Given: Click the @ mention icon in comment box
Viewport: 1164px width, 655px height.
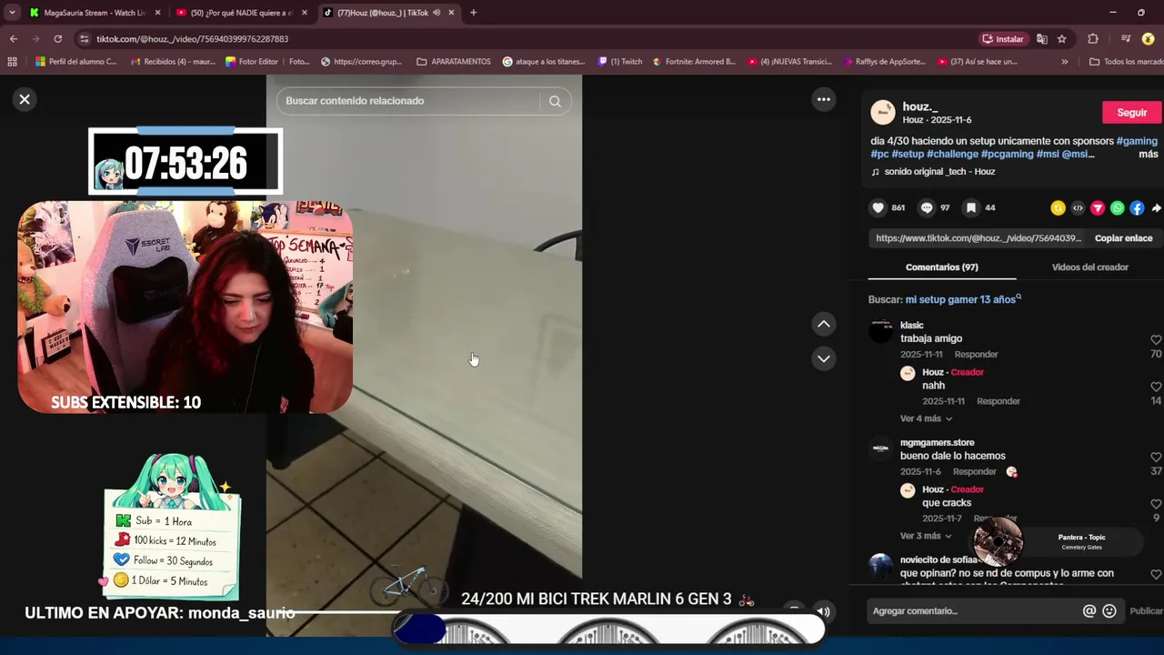Looking at the screenshot, I should (1089, 611).
